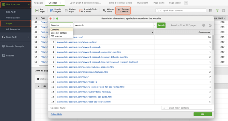Screen dimensions: 228x121
Task: Open the Contains condition dropdown
Action: pyautogui.click(x=61, y=25)
